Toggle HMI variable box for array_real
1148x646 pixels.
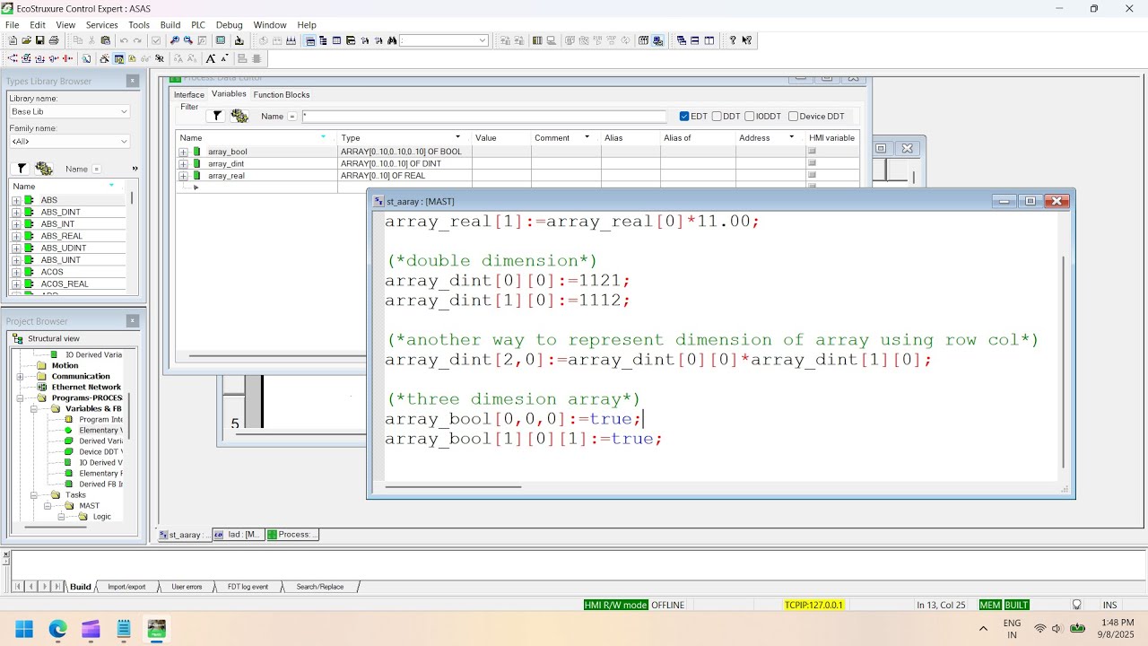(812, 175)
